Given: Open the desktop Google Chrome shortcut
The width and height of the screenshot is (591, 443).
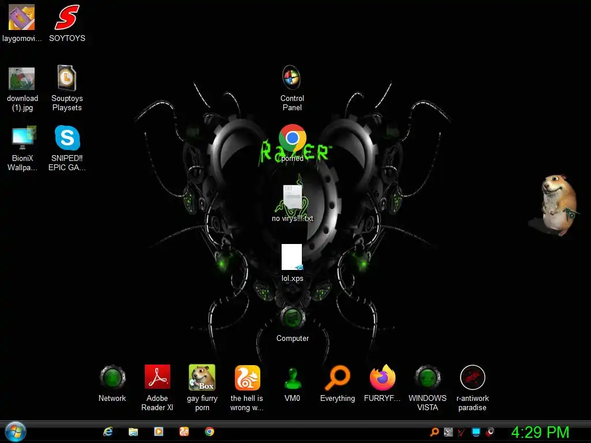Looking at the screenshot, I should (x=292, y=138).
